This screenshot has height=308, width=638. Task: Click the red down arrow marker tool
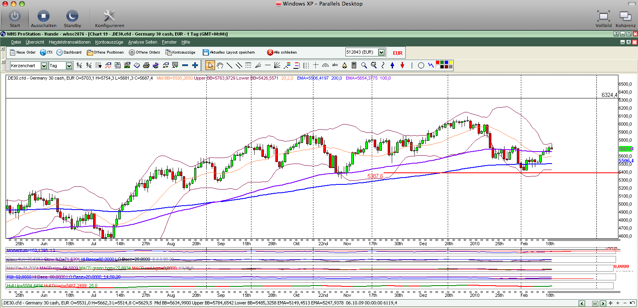point(402,65)
